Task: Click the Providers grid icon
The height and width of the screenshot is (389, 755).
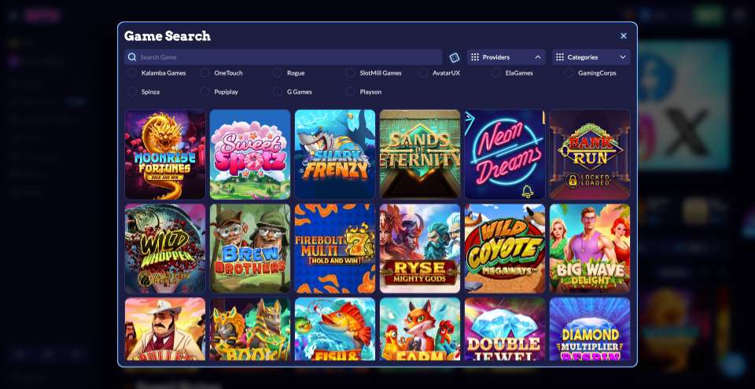Action: click(x=475, y=57)
